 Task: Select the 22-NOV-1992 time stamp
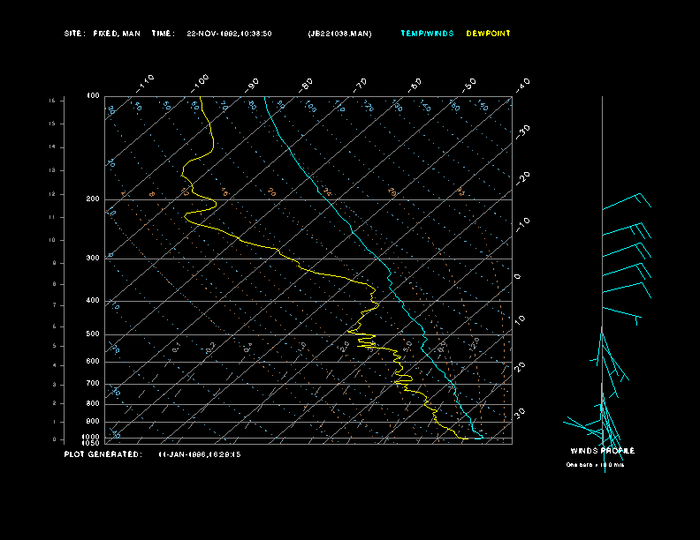point(229,34)
